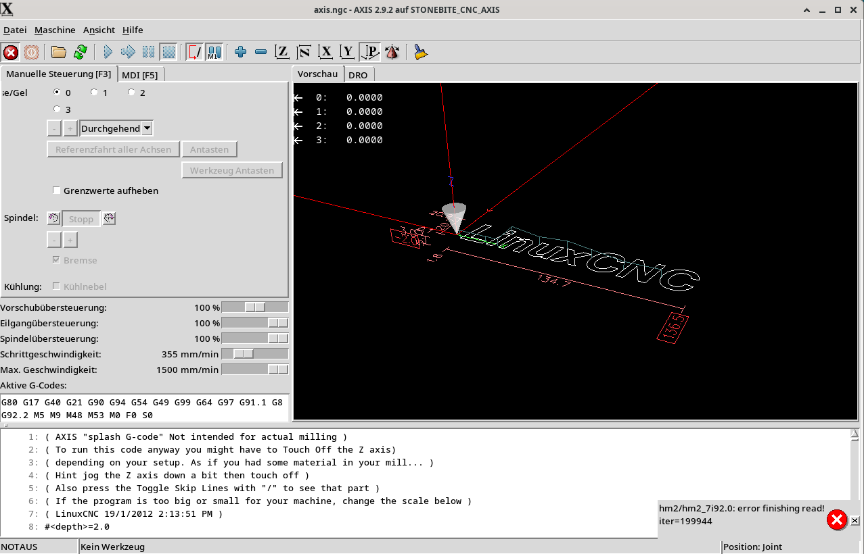Toggle rotate/pan mode cone icon
The image size is (864, 554).
pyautogui.click(x=392, y=52)
